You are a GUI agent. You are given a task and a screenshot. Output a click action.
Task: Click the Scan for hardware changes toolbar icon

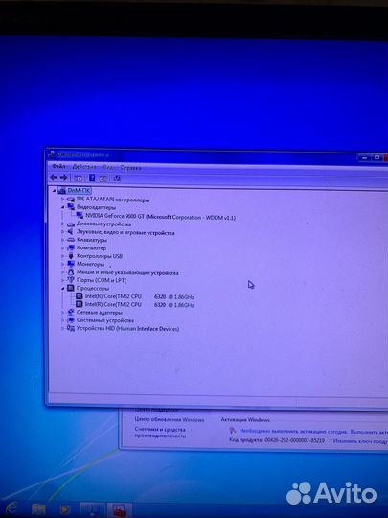coord(117,178)
